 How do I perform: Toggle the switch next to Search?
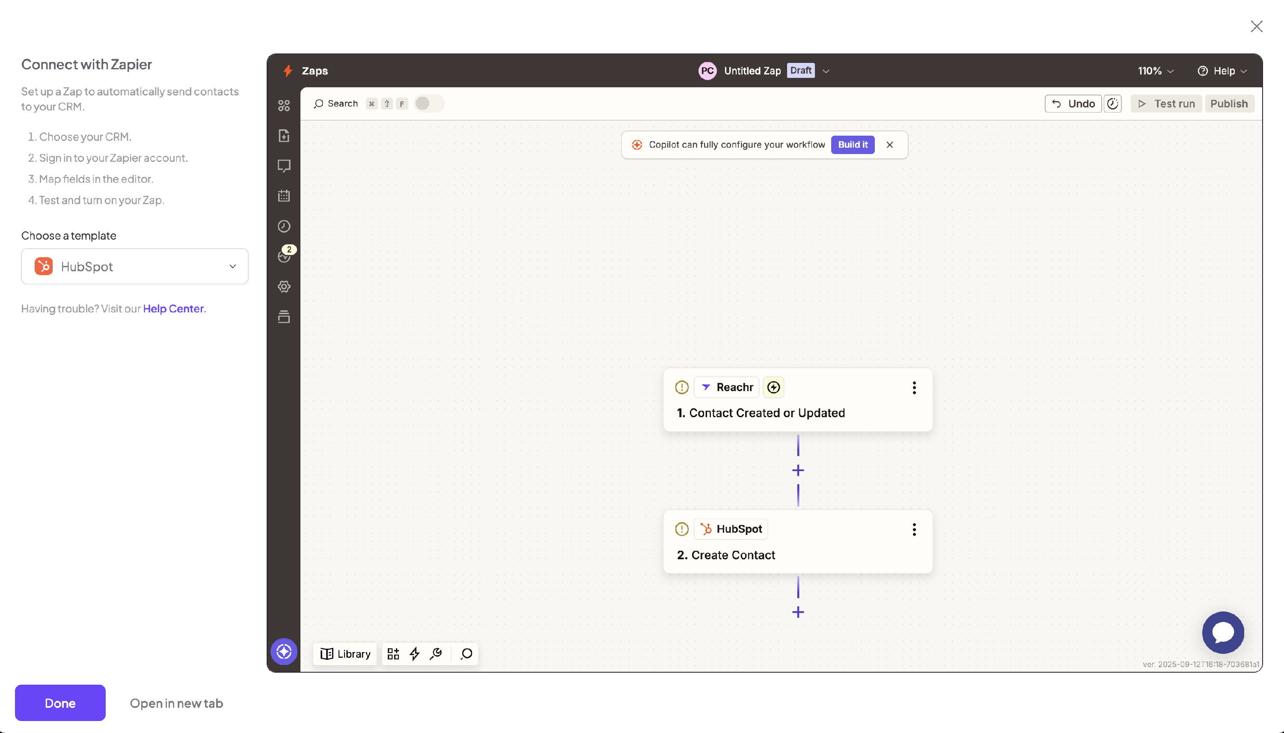[x=428, y=103]
